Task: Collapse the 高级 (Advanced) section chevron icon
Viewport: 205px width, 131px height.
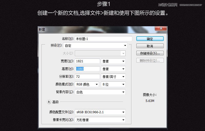Action: pyautogui.click(x=49, y=102)
